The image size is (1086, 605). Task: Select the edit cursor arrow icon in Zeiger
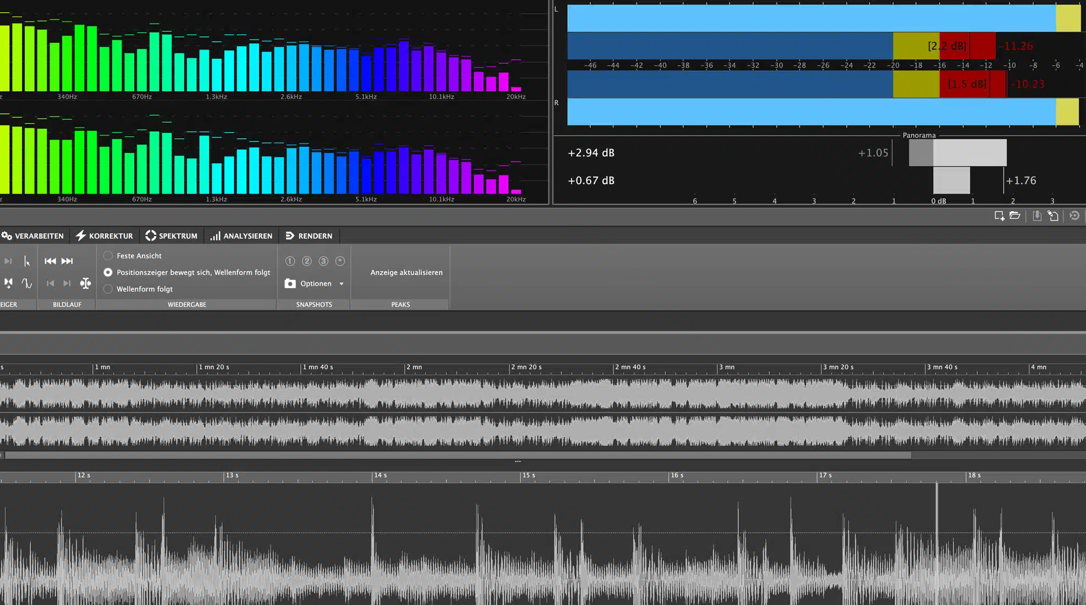click(x=27, y=262)
